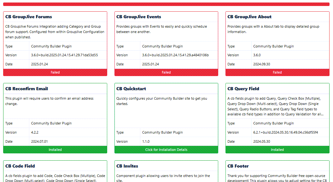Select the CB Quickstart heading
Image resolution: width=333 pixels, height=182 pixels.
click(x=131, y=89)
